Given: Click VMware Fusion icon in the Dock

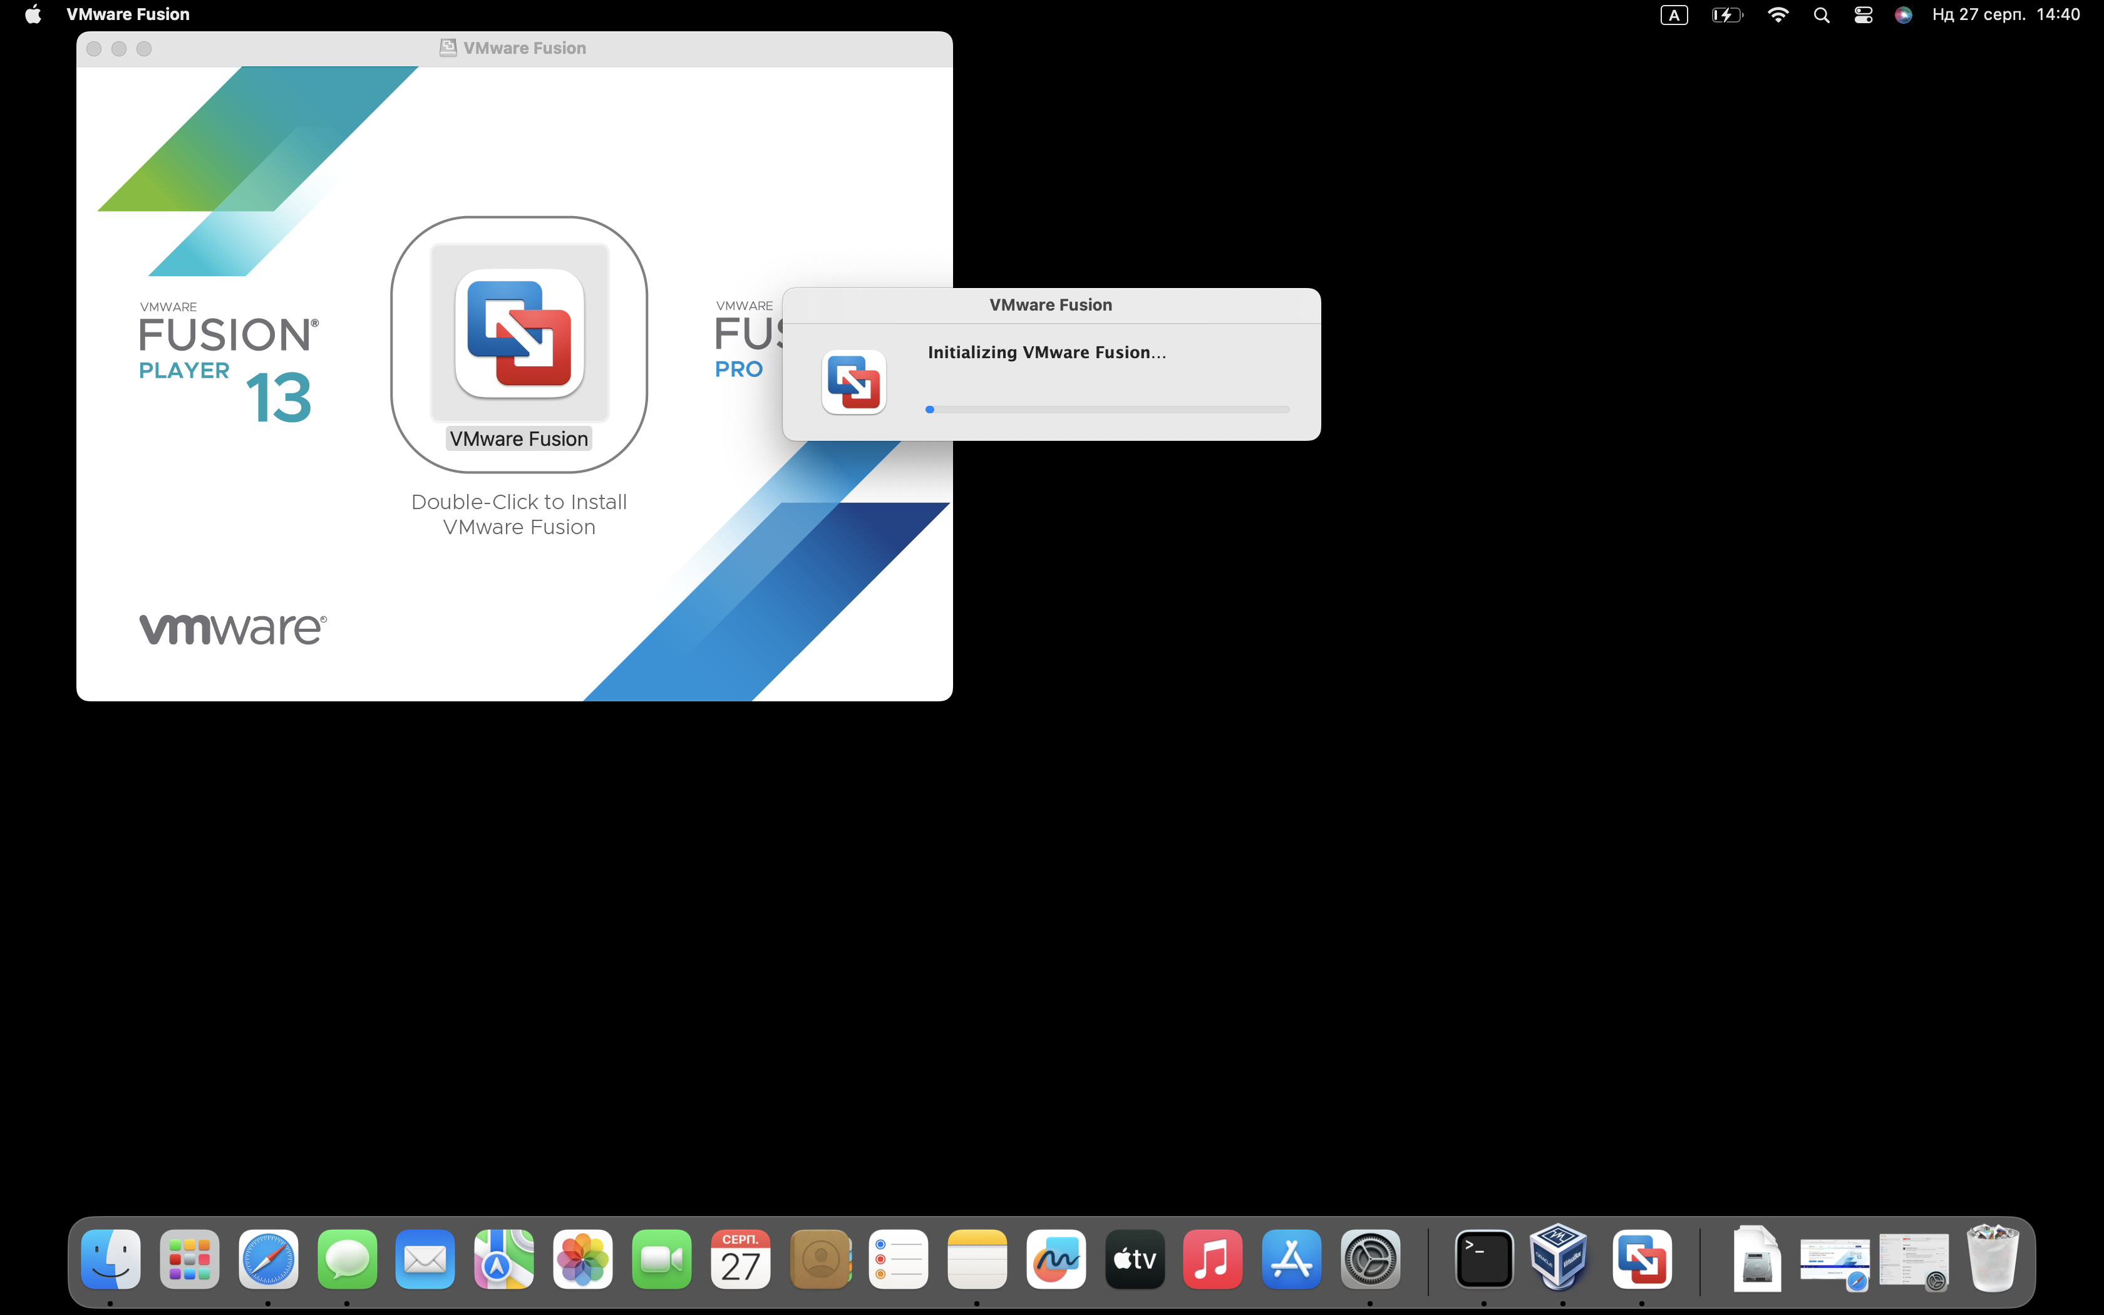Looking at the screenshot, I should pos(1641,1259).
